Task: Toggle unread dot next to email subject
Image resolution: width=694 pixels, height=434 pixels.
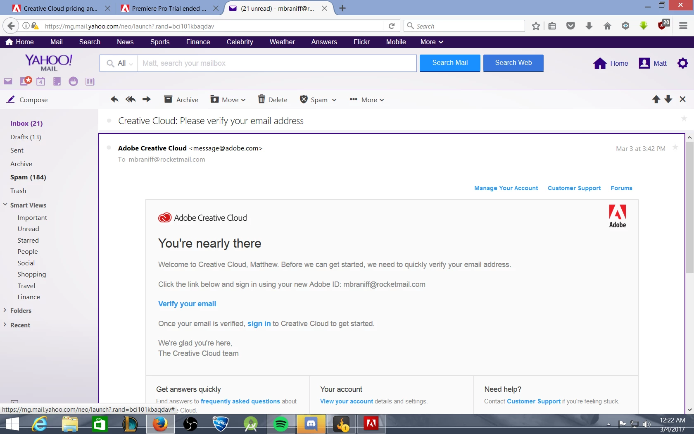Action: (109, 121)
